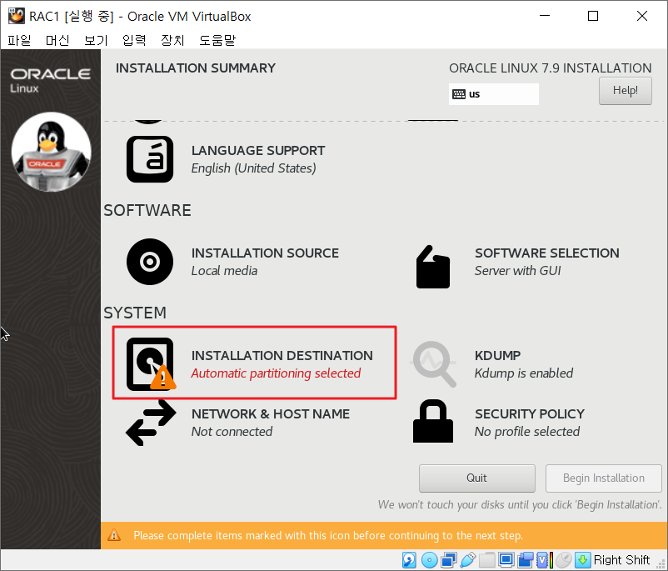Open Network & Host Name arrows icon
The width and height of the screenshot is (668, 571).
click(x=151, y=423)
